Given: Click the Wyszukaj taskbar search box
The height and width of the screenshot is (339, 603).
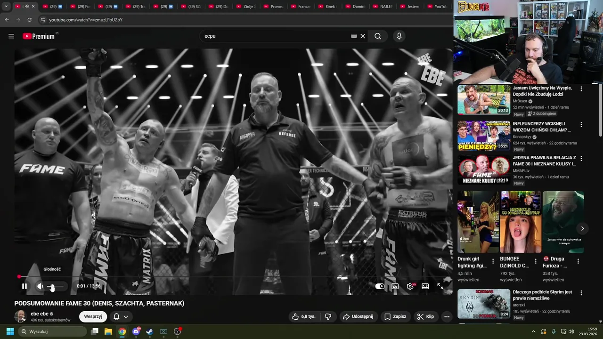Looking at the screenshot, I should [53, 331].
